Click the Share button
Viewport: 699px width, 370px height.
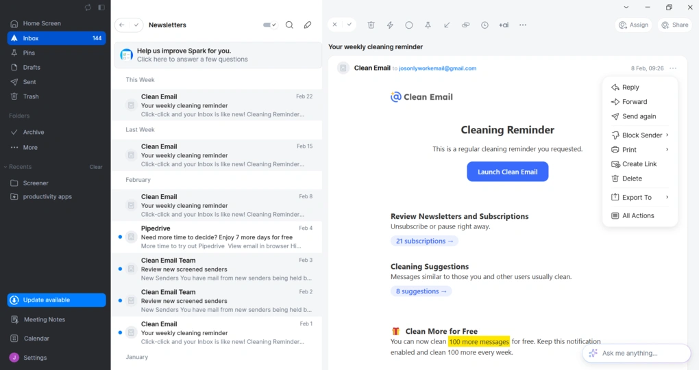pos(675,25)
